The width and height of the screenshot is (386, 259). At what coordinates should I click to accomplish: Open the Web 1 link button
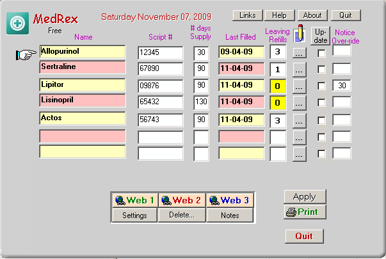point(134,200)
